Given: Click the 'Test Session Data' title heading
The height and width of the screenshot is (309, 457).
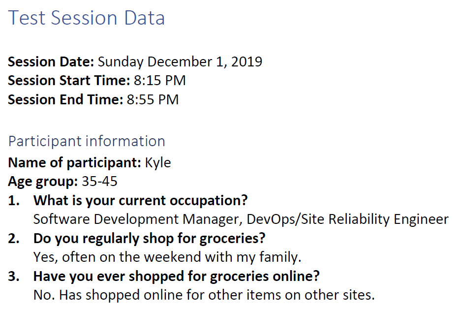Looking at the screenshot, I should coord(87,18).
